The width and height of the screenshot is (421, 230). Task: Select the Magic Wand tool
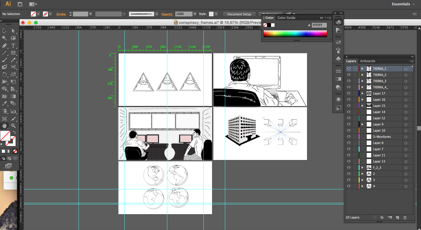[x=4, y=38]
